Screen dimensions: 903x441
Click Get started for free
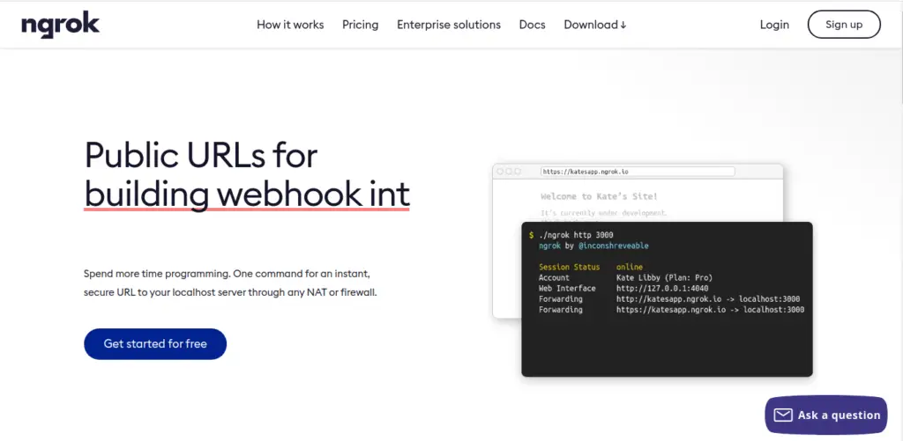coord(155,344)
